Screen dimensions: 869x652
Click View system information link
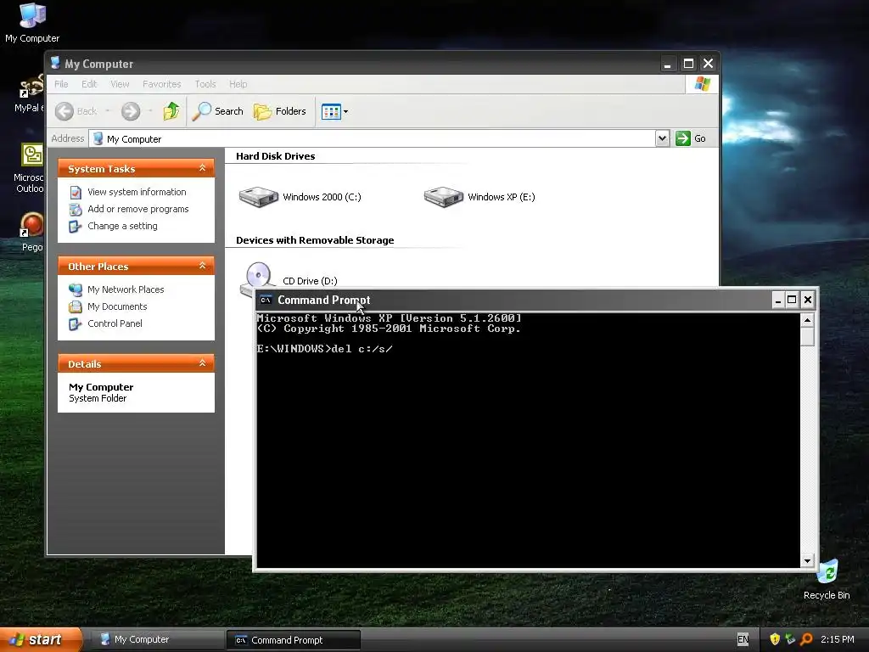[137, 192]
